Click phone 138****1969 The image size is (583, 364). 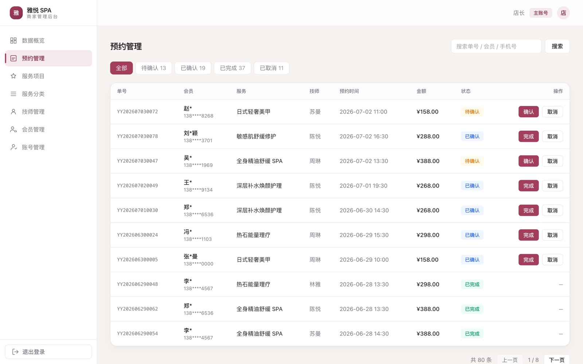[x=198, y=165]
